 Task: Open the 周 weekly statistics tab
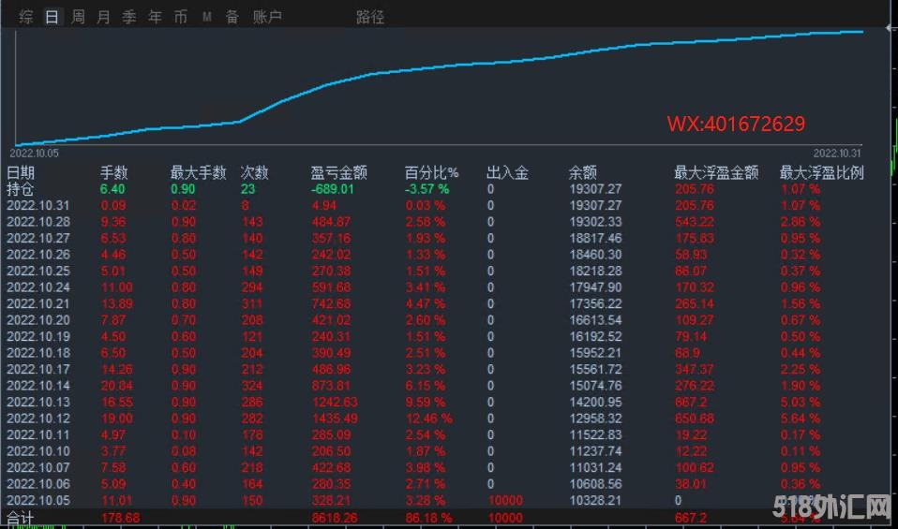pyautogui.click(x=78, y=17)
